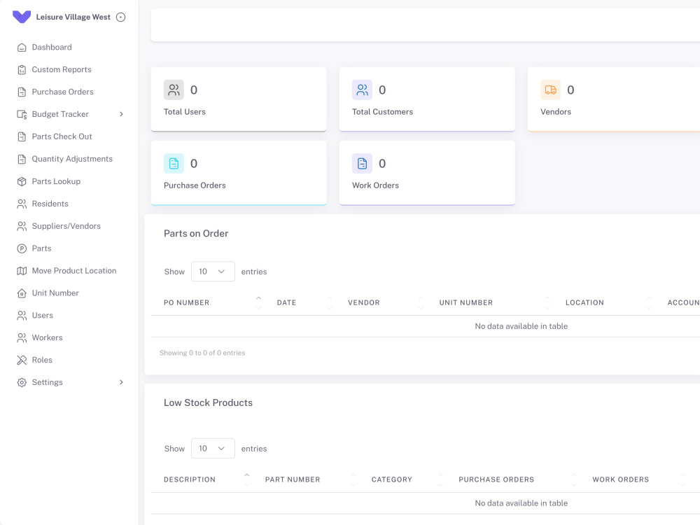Click the Roles tools icon
The image size is (700, 525).
click(22, 360)
